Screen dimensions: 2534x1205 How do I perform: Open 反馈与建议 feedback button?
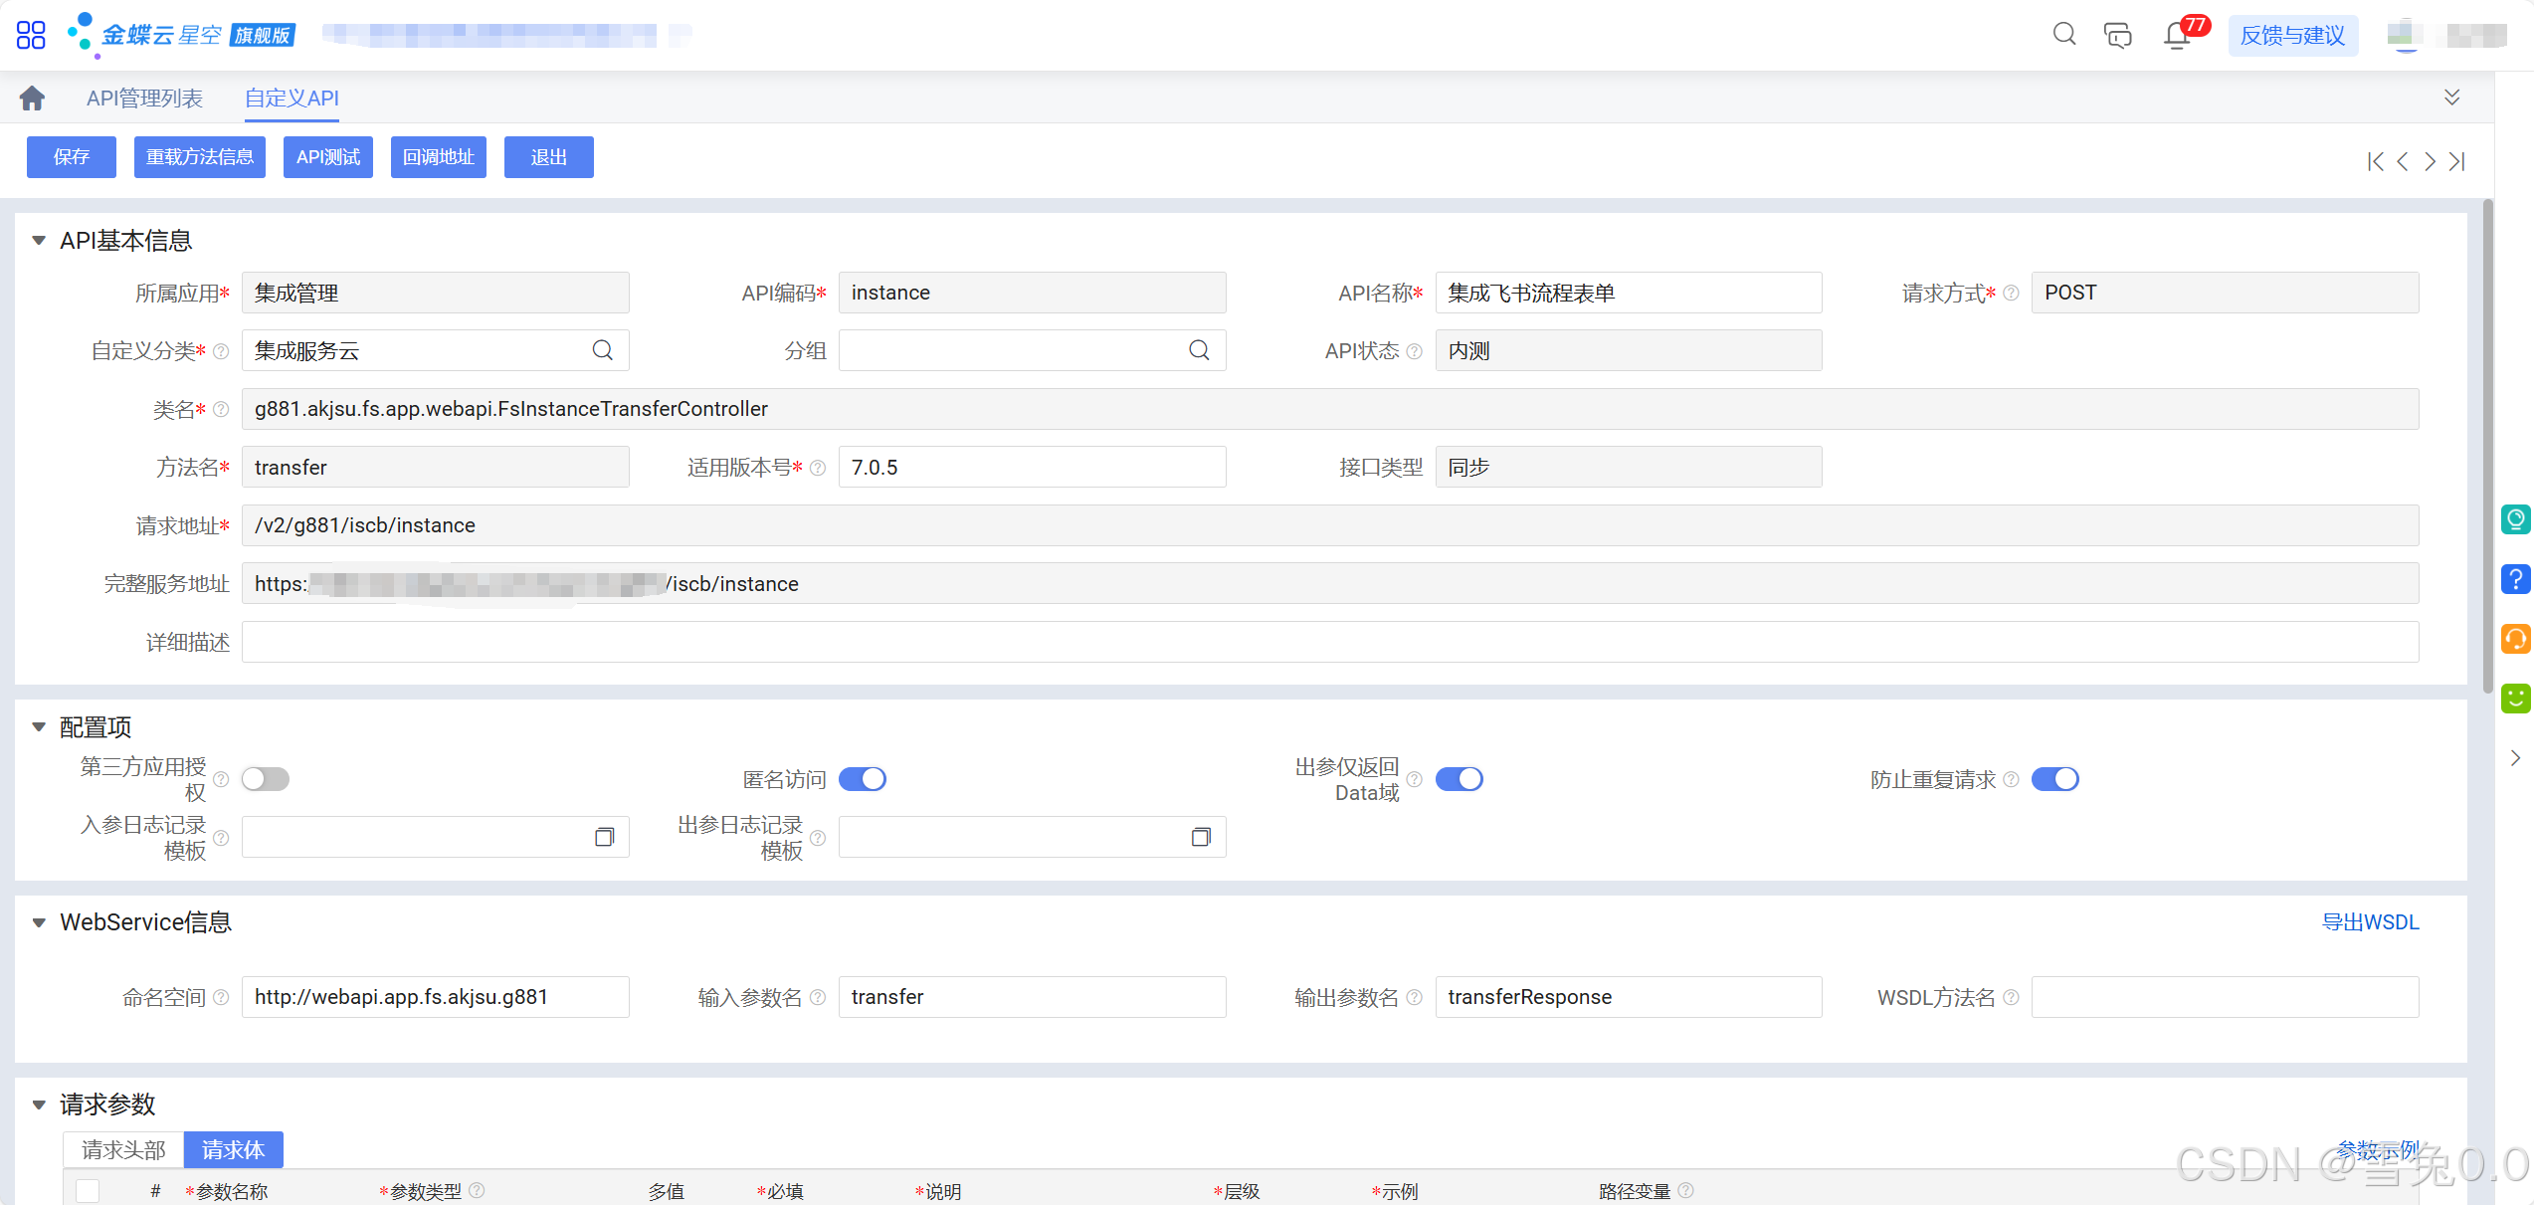pyautogui.click(x=2293, y=36)
